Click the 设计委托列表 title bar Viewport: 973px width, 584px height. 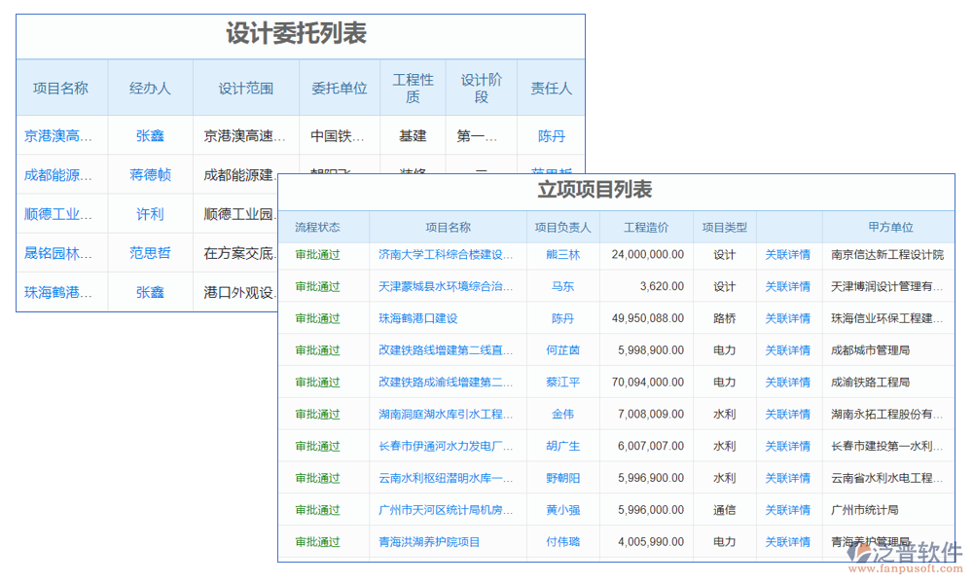click(x=299, y=32)
